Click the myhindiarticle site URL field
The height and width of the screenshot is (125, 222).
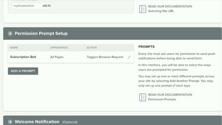click(x=32, y=6)
